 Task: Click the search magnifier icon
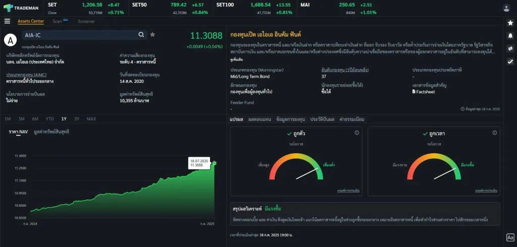[x=141, y=35]
